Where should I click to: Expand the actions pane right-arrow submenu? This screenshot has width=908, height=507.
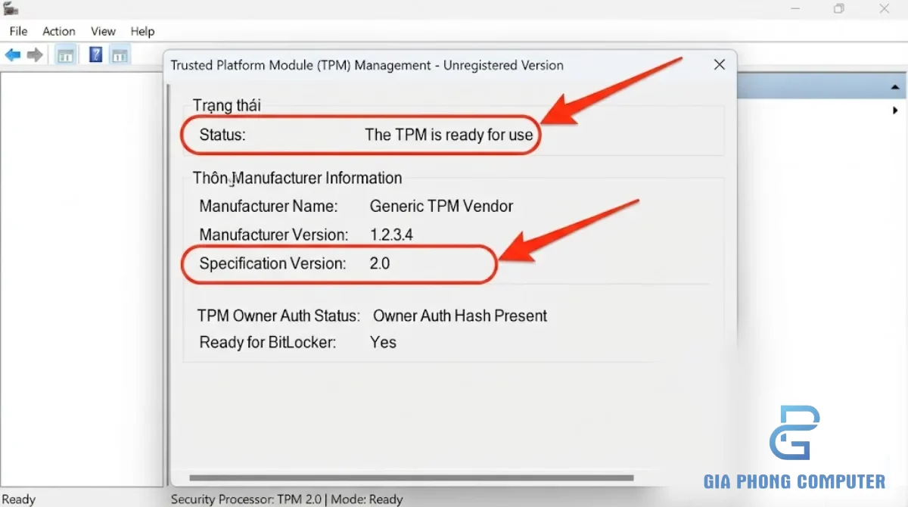pos(896,110)
